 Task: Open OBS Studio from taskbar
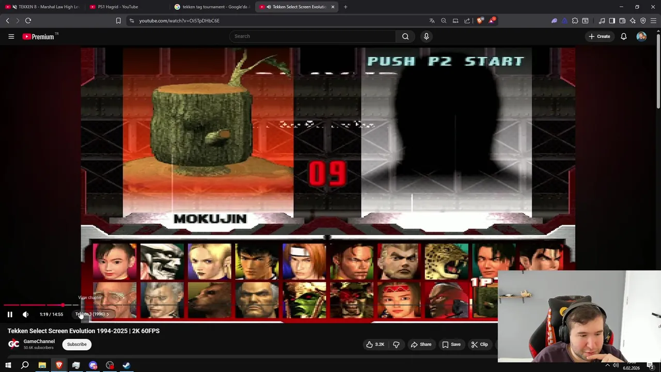(x=110, y=365)
